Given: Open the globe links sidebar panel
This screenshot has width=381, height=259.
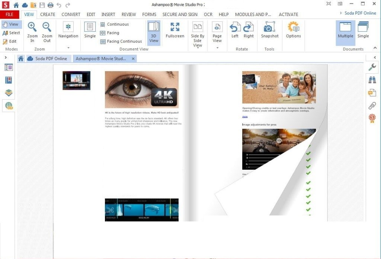Looking at the screenshot, I should [x=9, y=106].
